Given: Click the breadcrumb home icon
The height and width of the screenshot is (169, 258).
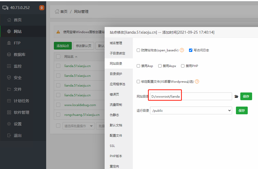Looking at the screenshot, I should click(x=57, y=12).
